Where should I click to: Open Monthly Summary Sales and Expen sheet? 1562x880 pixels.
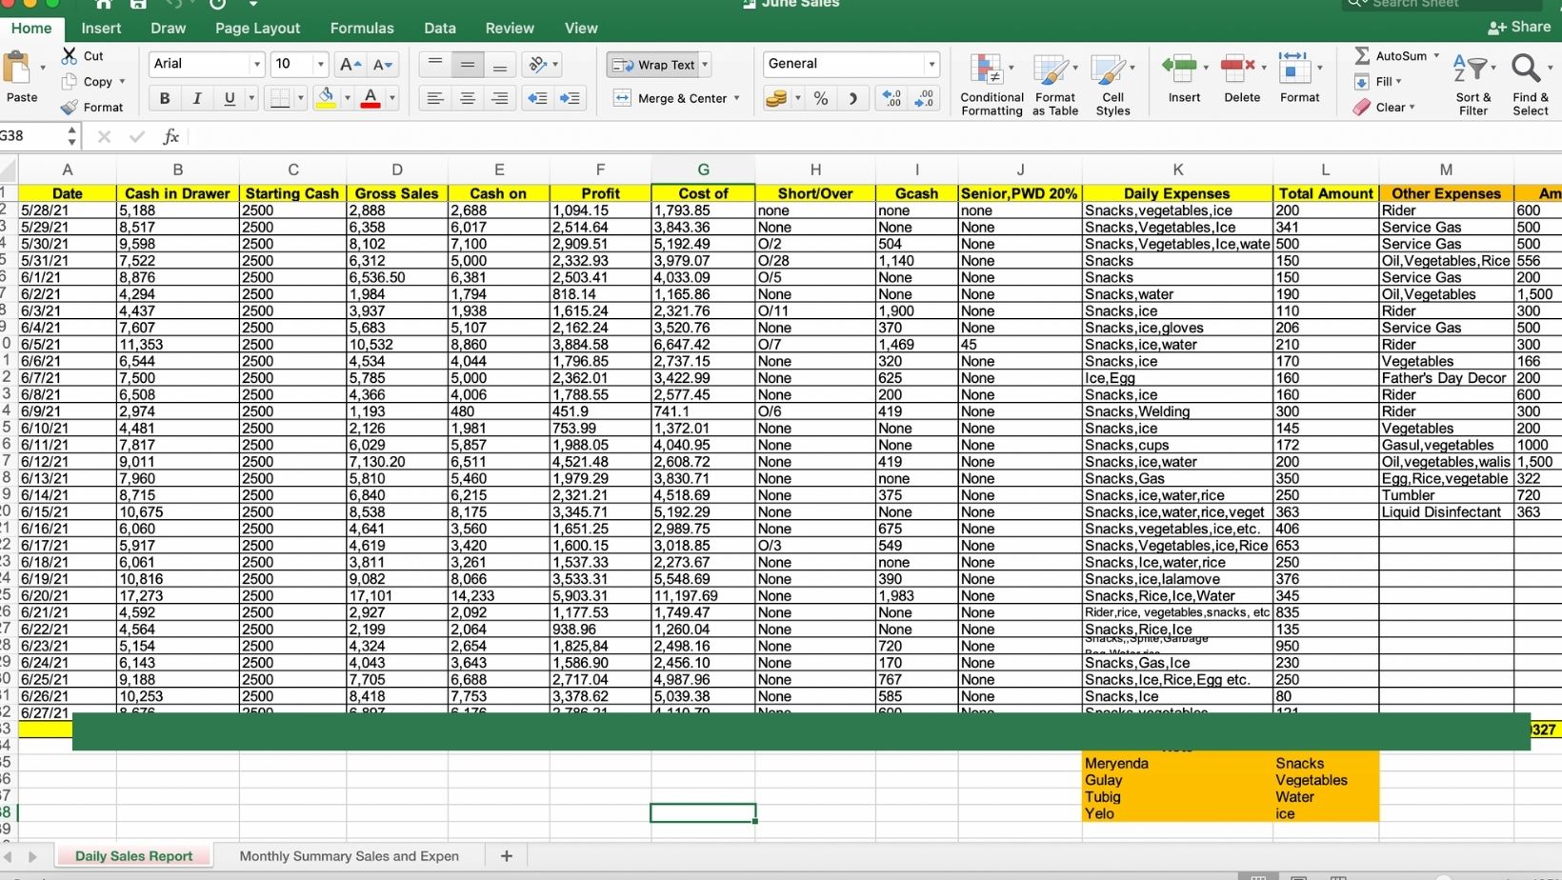click(349, 856)
